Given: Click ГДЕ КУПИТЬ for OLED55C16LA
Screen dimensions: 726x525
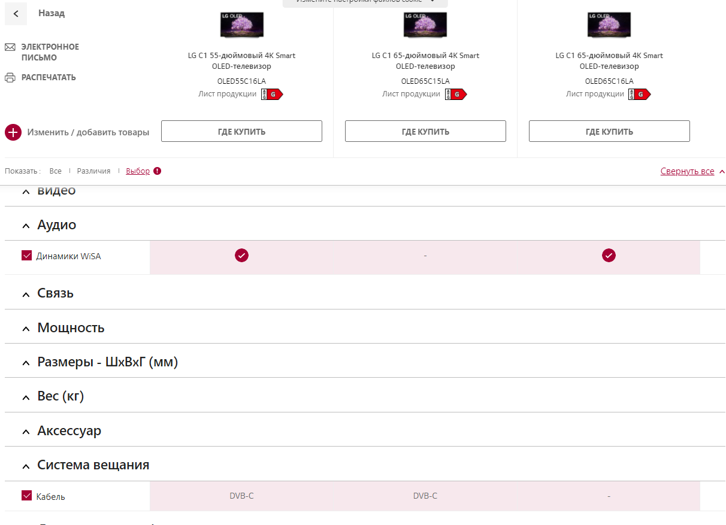Looking at the screenshot, I should coord(241,132).
